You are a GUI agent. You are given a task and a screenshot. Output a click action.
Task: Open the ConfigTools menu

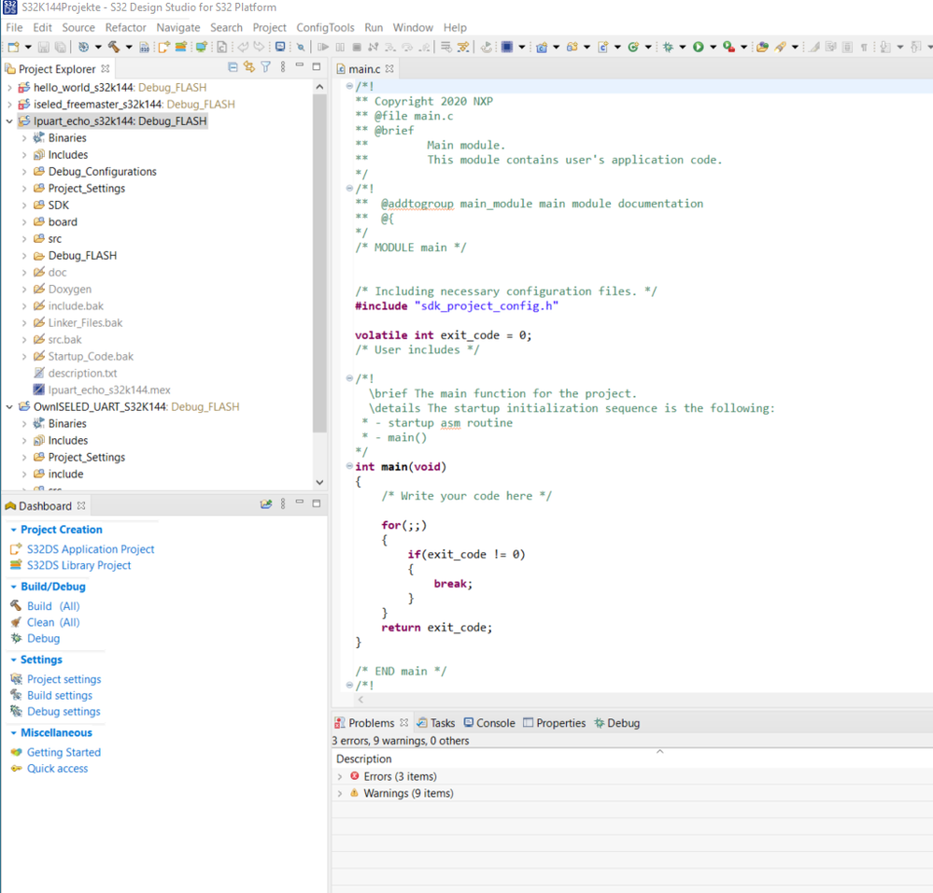[325, 27]
